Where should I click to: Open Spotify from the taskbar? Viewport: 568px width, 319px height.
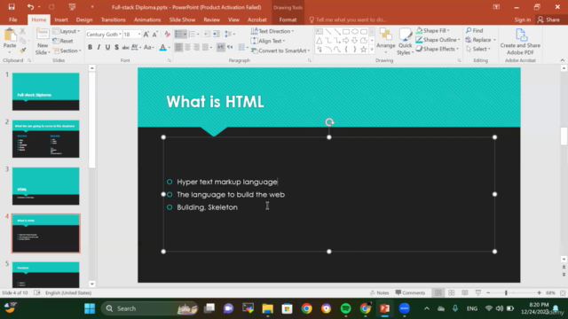(345, 308)
